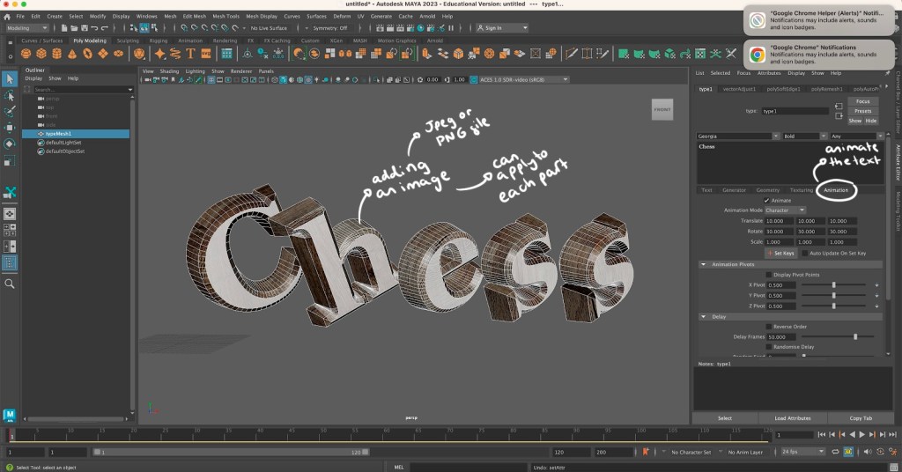
Task: Toggle the Animate checkbox
Action: coord(766,200)
